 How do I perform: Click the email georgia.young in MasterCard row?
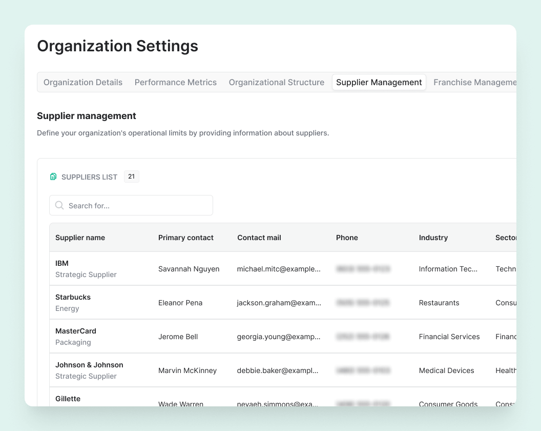click(279, 337)
